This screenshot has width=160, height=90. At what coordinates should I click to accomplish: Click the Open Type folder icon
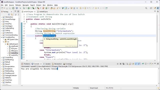click(x=51, y=8)
